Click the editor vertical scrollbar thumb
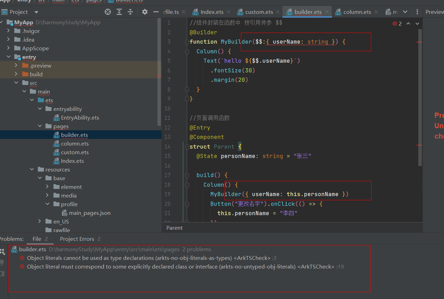Viewport: 444px width, 299px height. pyautogui.click(x=420, y=97)
